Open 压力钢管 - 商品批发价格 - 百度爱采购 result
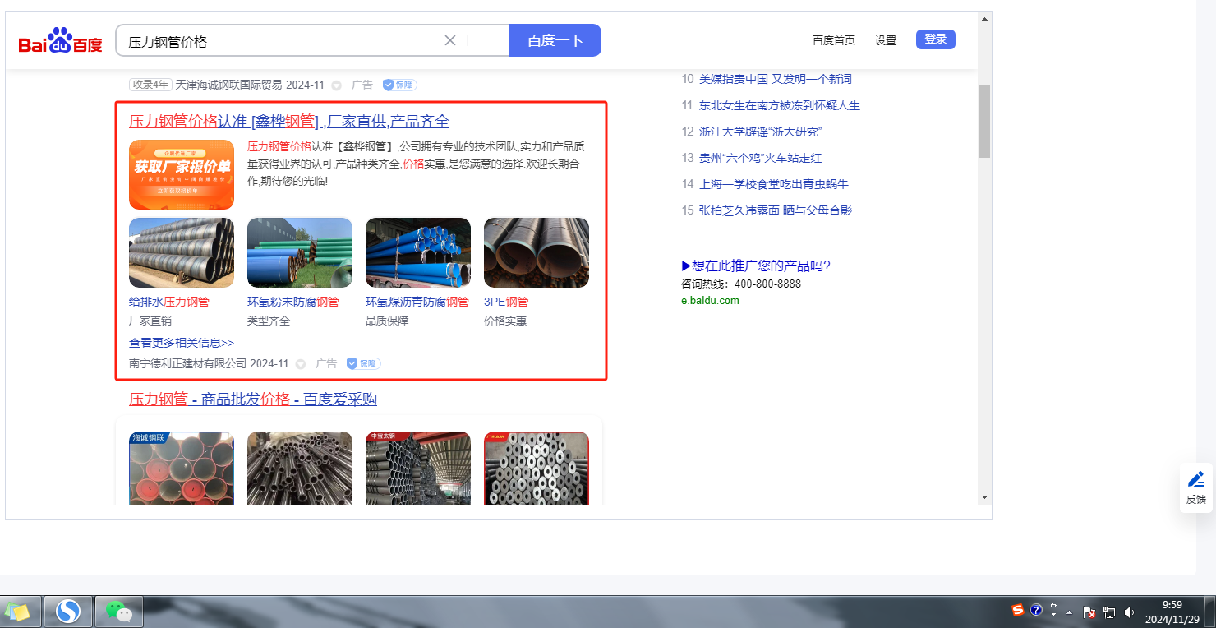The image size is (1216, 628). click(x=253, y=399)
